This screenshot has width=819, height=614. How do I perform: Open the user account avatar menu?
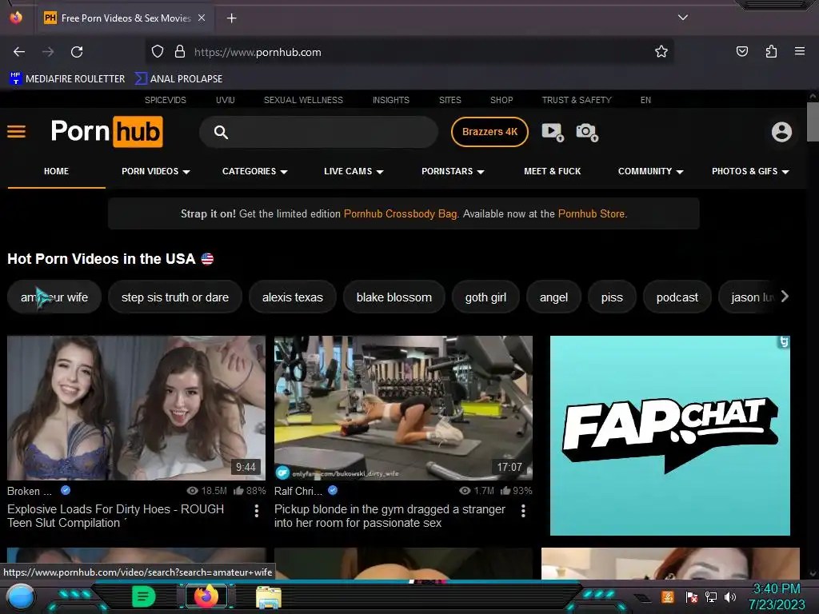coord(781,132)
